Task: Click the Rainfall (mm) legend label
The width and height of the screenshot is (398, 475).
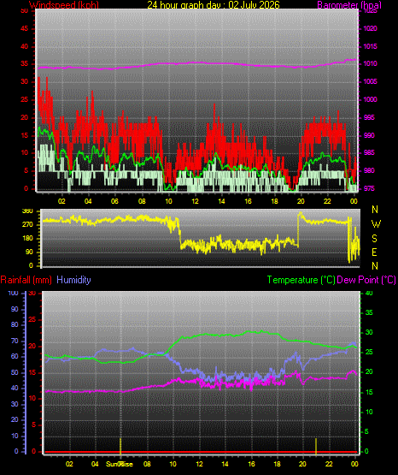Action: click(x=26, y=280)
